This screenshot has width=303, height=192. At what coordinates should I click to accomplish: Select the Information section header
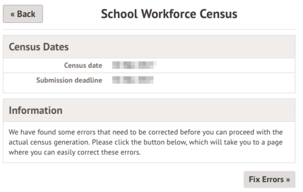(35, 110)
